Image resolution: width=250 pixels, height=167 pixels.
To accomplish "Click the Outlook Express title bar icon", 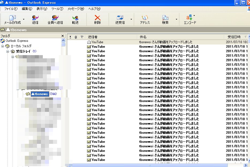I will [x=2, y=3].
